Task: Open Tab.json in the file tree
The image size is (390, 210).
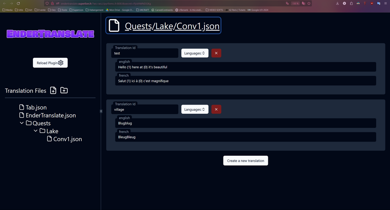Action: 36,107
